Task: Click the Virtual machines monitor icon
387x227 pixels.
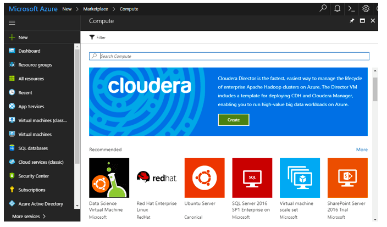Action: click(x=12, y=134)
